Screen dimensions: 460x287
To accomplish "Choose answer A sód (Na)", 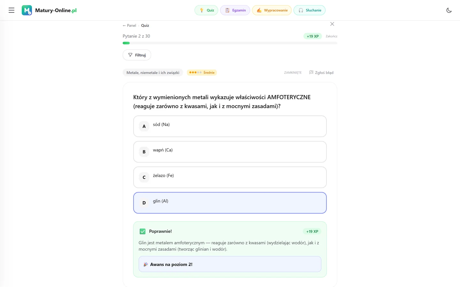I will [x=230, y=126].
